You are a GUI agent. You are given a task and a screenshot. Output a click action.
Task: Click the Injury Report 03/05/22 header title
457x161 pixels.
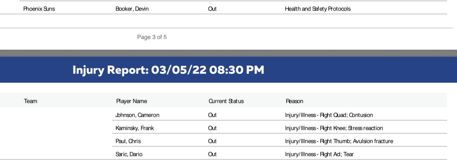168,70
